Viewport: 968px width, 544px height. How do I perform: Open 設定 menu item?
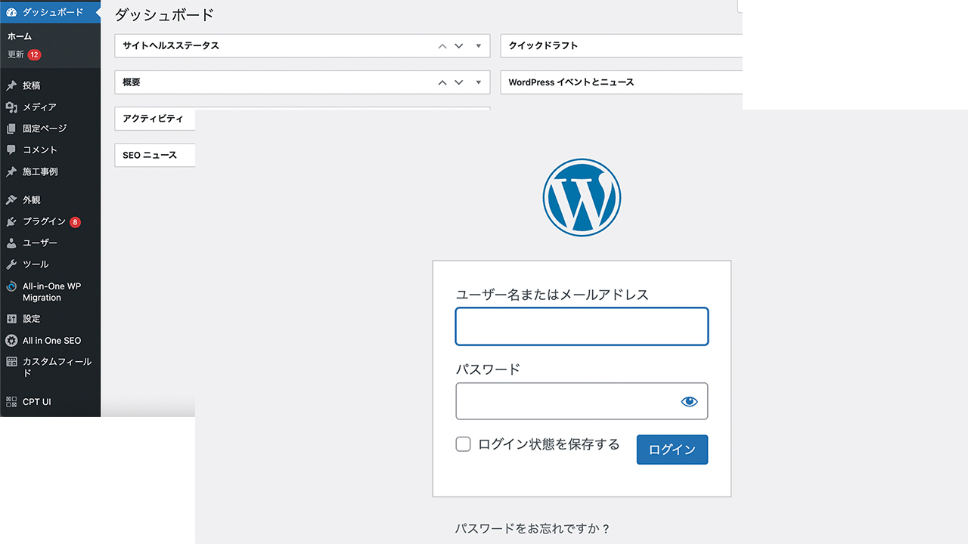click(x=50, y=319)
